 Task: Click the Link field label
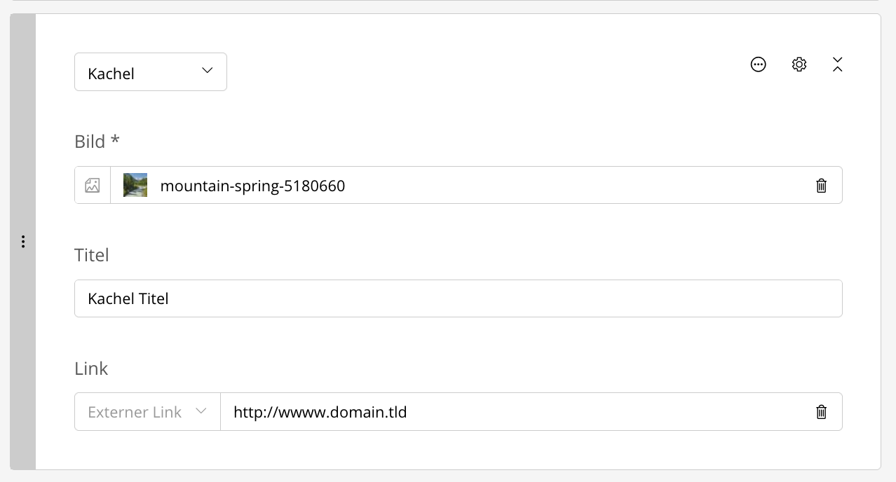coord(91,369)
